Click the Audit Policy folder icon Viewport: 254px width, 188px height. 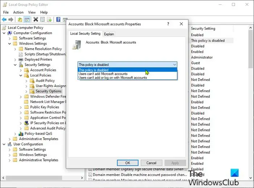pyautogui.click(x=32, y=81)
